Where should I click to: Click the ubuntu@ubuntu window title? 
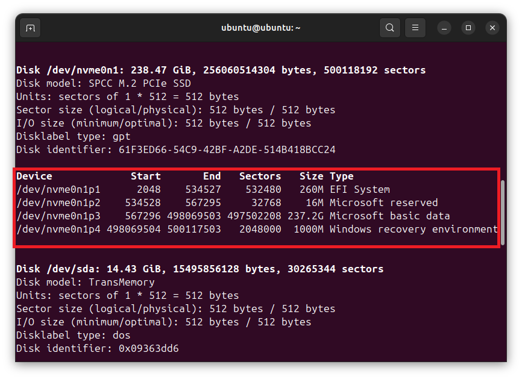tap(260, 28)
